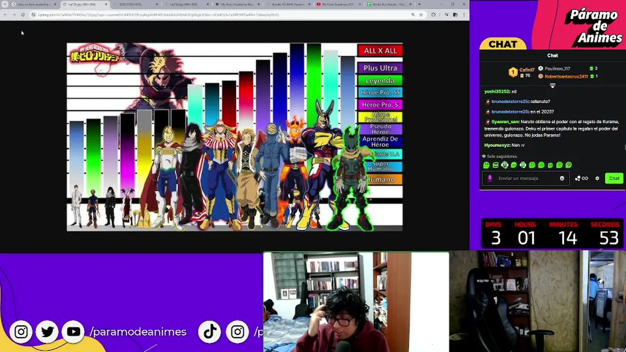Click the My Hero Academia ranking image
Image resolution: width=626 pixels, height=352 pixels.
coord(235,137)
